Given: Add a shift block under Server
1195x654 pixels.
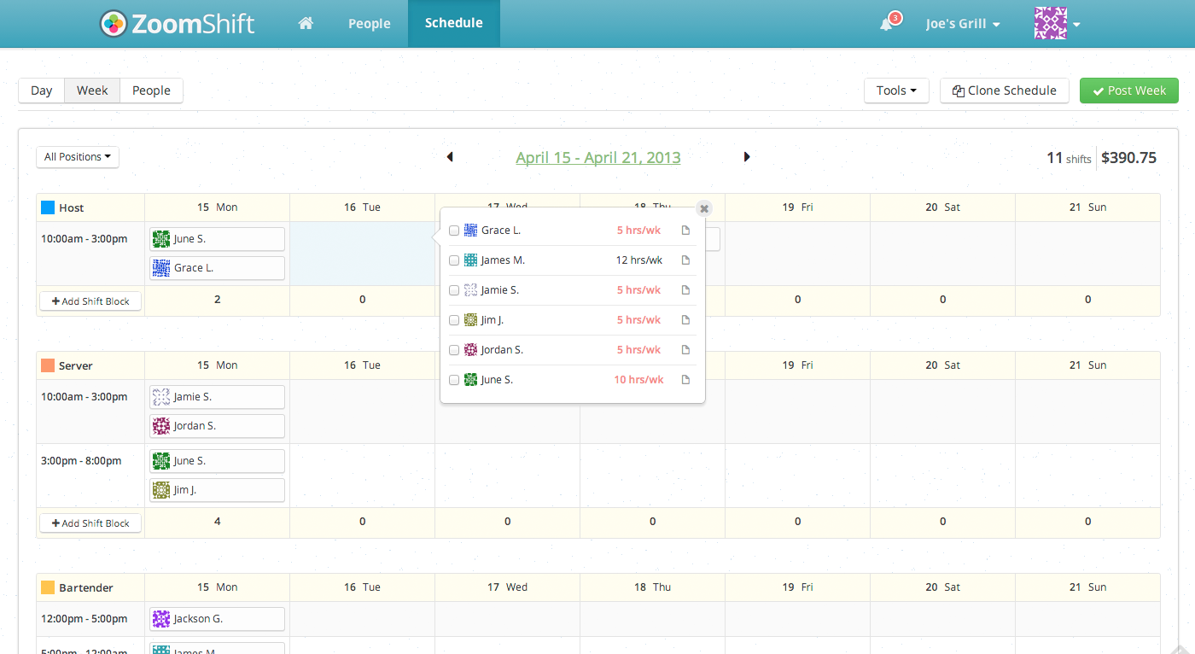Looking at the screenshot, I should tap(90, 523).
